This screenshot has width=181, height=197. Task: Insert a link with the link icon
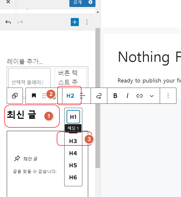(139, 96)
